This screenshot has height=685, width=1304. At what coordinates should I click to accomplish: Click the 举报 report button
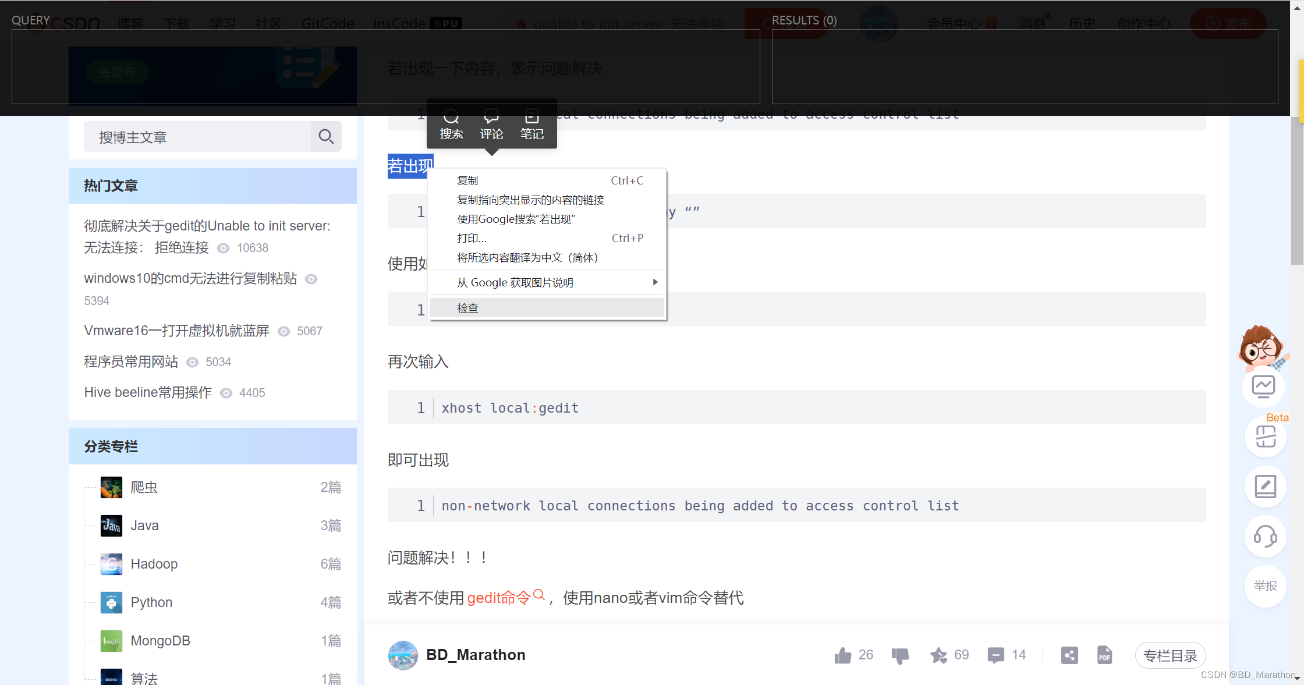pos(1265,586)
